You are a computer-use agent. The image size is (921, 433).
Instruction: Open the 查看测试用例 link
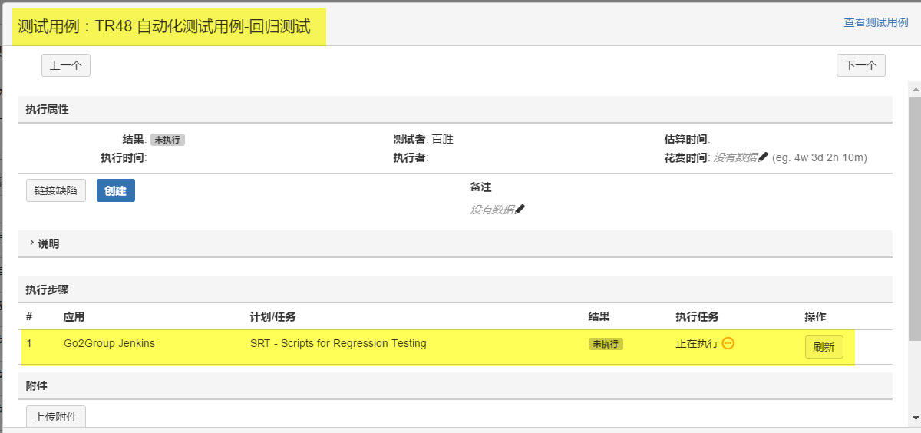click(876, 22)
